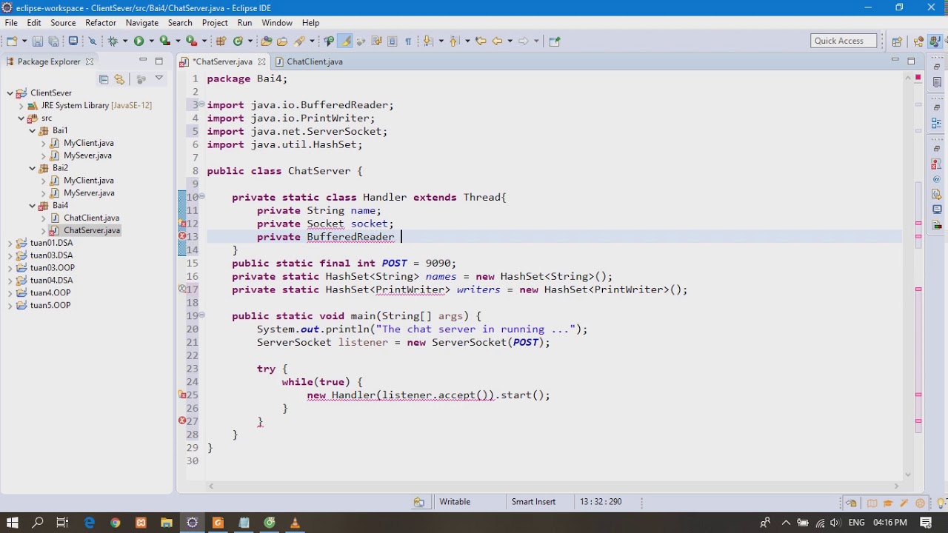The height and width of the screenshot is (533, 948).
Task: Open dropdown next to New icon
Action: pos(24,41)
